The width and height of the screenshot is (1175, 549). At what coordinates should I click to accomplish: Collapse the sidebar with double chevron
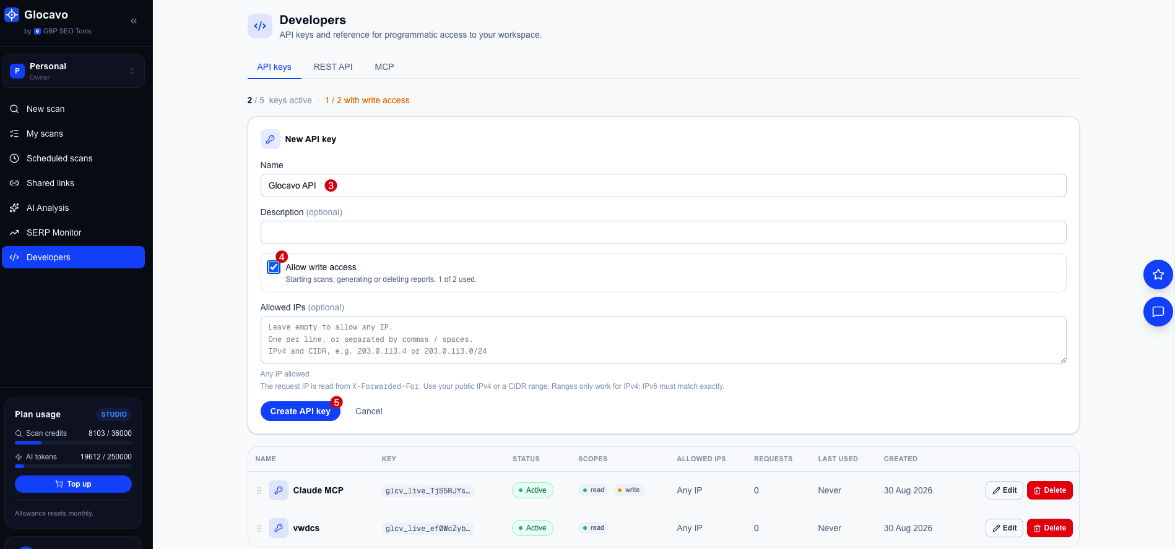134,21
